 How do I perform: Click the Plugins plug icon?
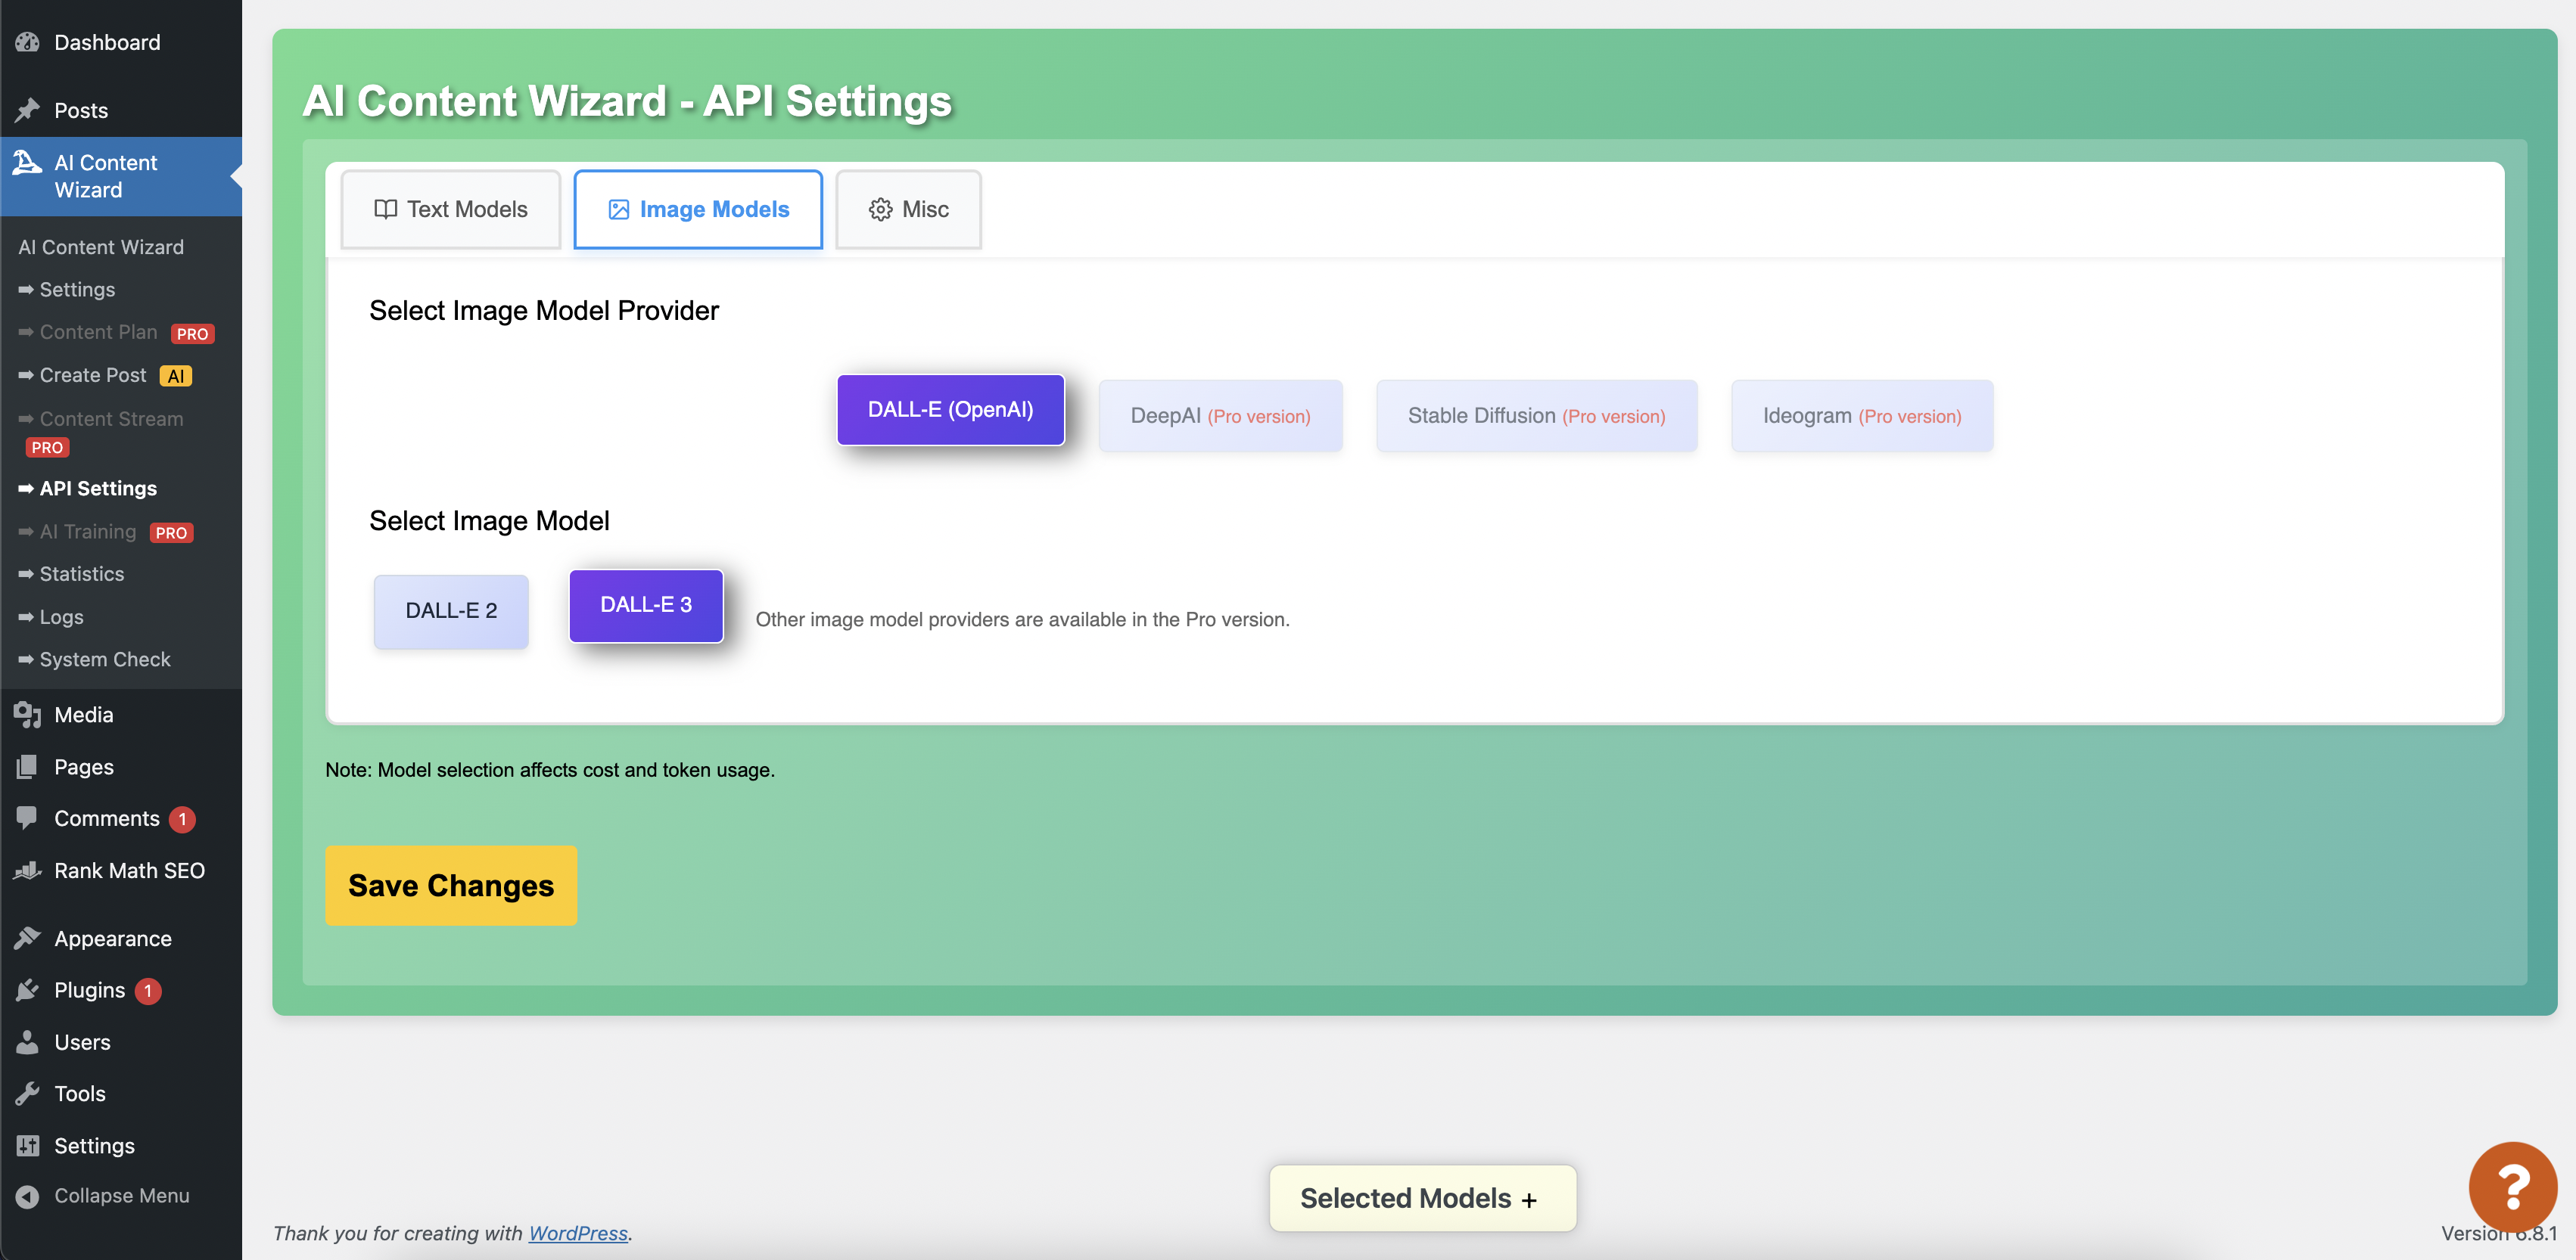coord(28,990)
